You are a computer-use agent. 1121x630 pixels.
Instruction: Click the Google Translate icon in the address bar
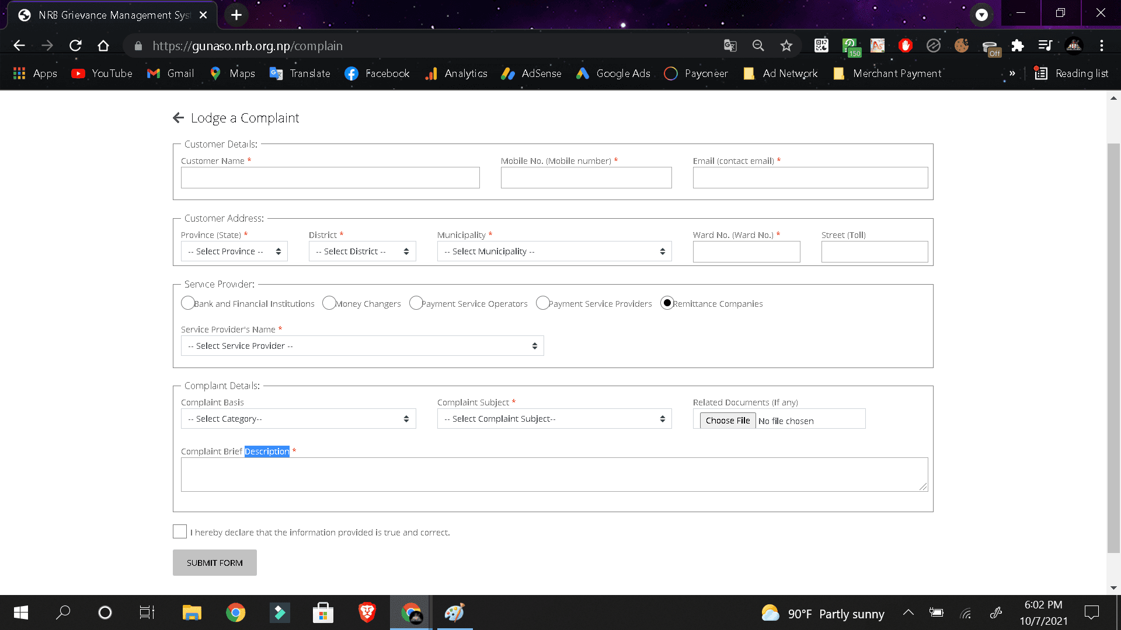pyautogui.click(x=730, y=45)
